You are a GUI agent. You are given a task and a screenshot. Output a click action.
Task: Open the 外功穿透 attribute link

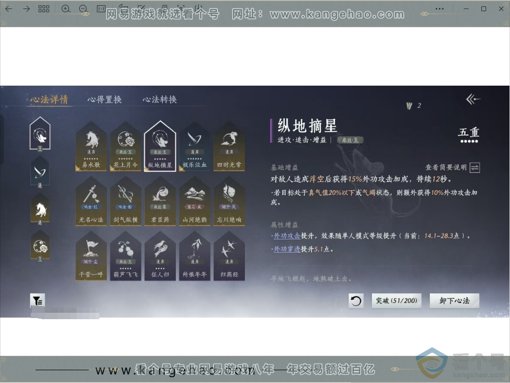(287, 249)
